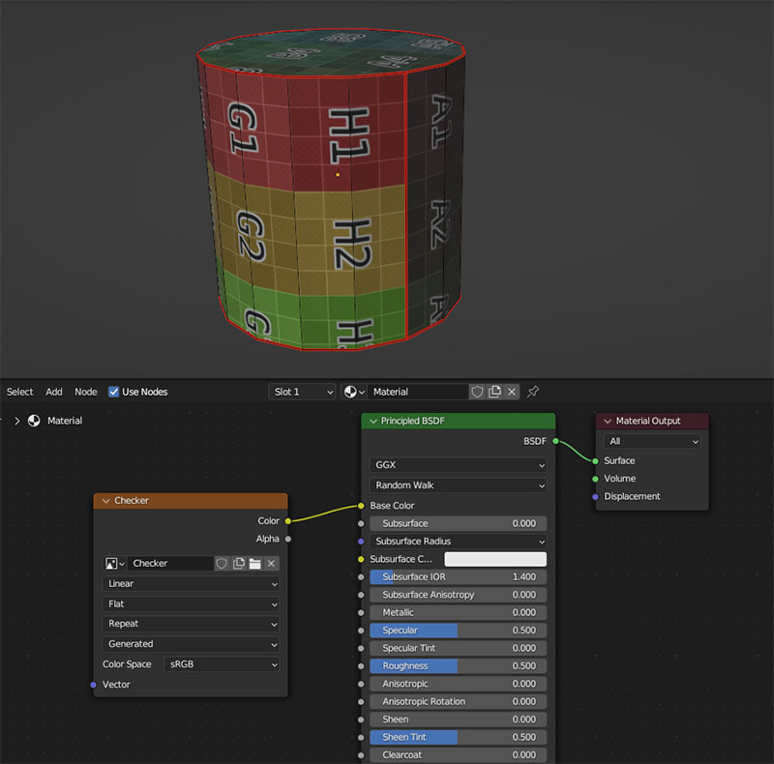774x764 pixels.
Task: Expand Subsurface Radius dropdown
Action: (458, 542)
